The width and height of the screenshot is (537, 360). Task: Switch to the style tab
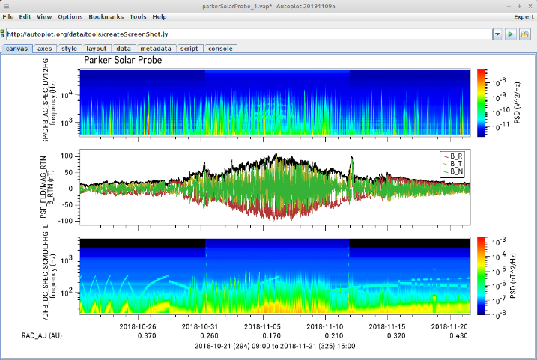coord(69,49)
